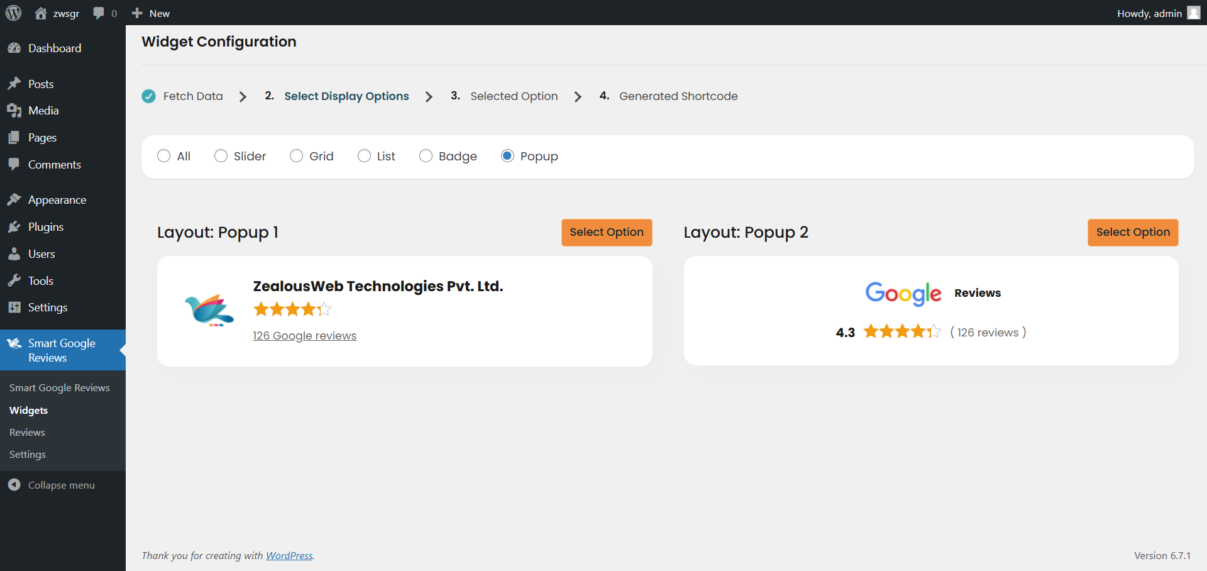1207x571 pixels.
Task: Click the 4.3 rating value
Action: tap(846, 333)
